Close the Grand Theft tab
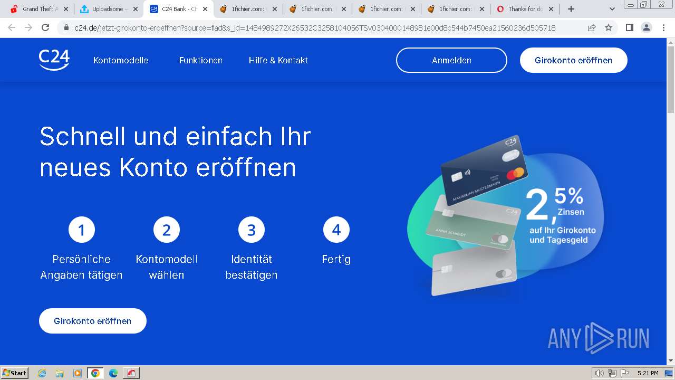This screenshot has width=675, height=380. [66, 9]
